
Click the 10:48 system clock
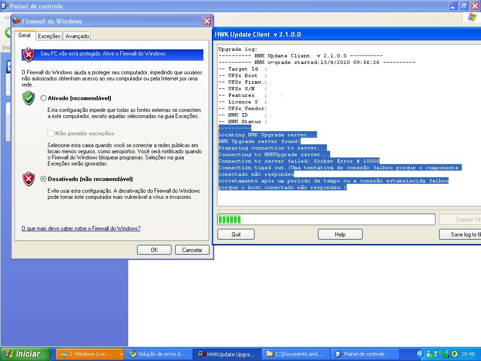pyautogui.click(x=468, y=354)
